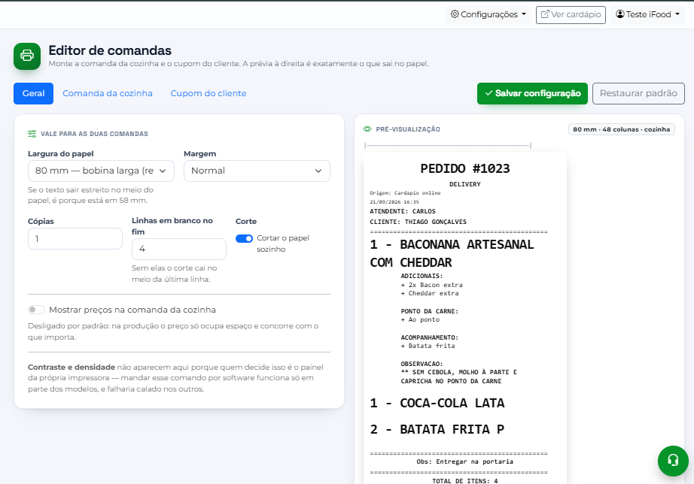Click the user avatar icon beside Teste iFood

point(620,14)
